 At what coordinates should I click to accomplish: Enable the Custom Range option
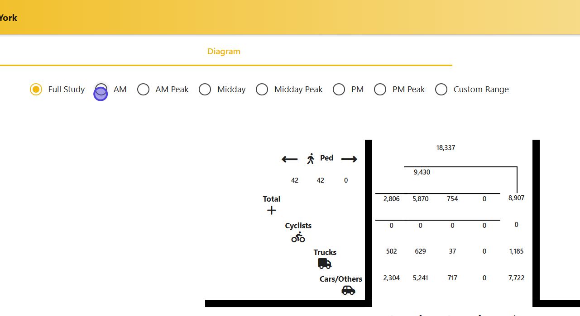pyautogui.click(x=441, y=90)
